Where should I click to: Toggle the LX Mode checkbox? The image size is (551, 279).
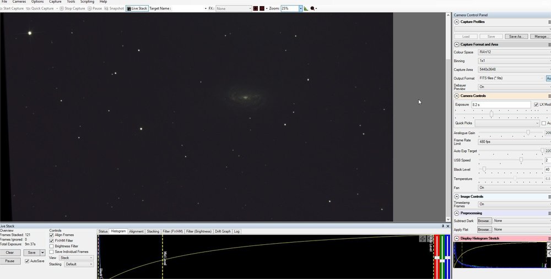point(536,105)
